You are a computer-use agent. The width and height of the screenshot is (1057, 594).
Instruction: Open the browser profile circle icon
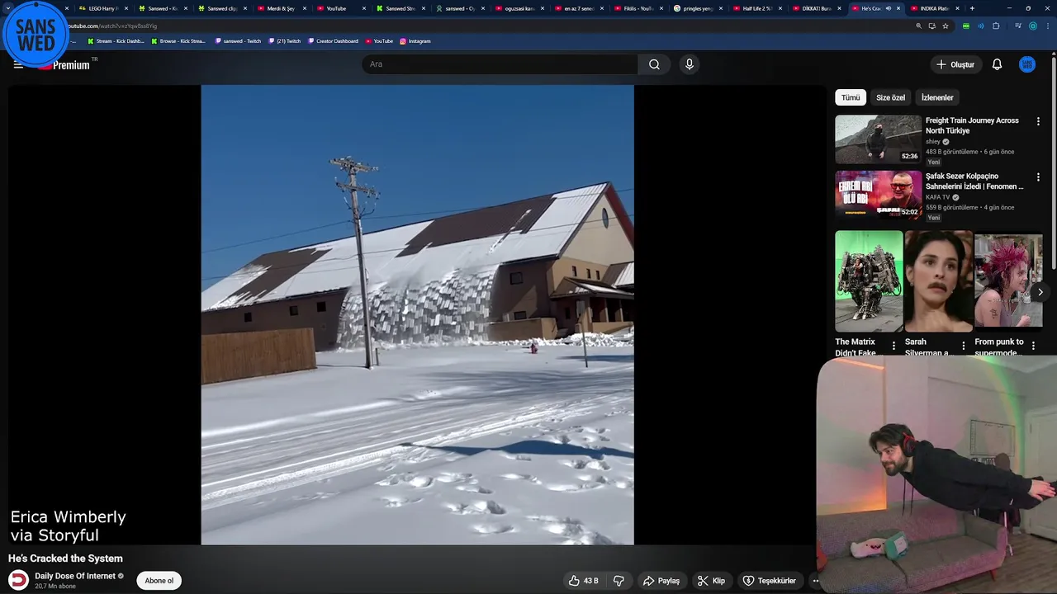pos(1032,26)
